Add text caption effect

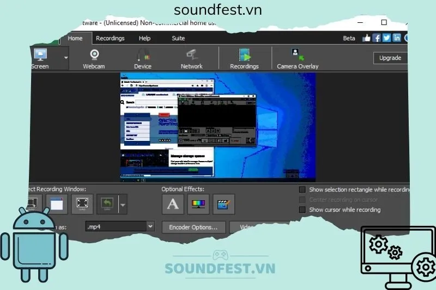[173, 204]
